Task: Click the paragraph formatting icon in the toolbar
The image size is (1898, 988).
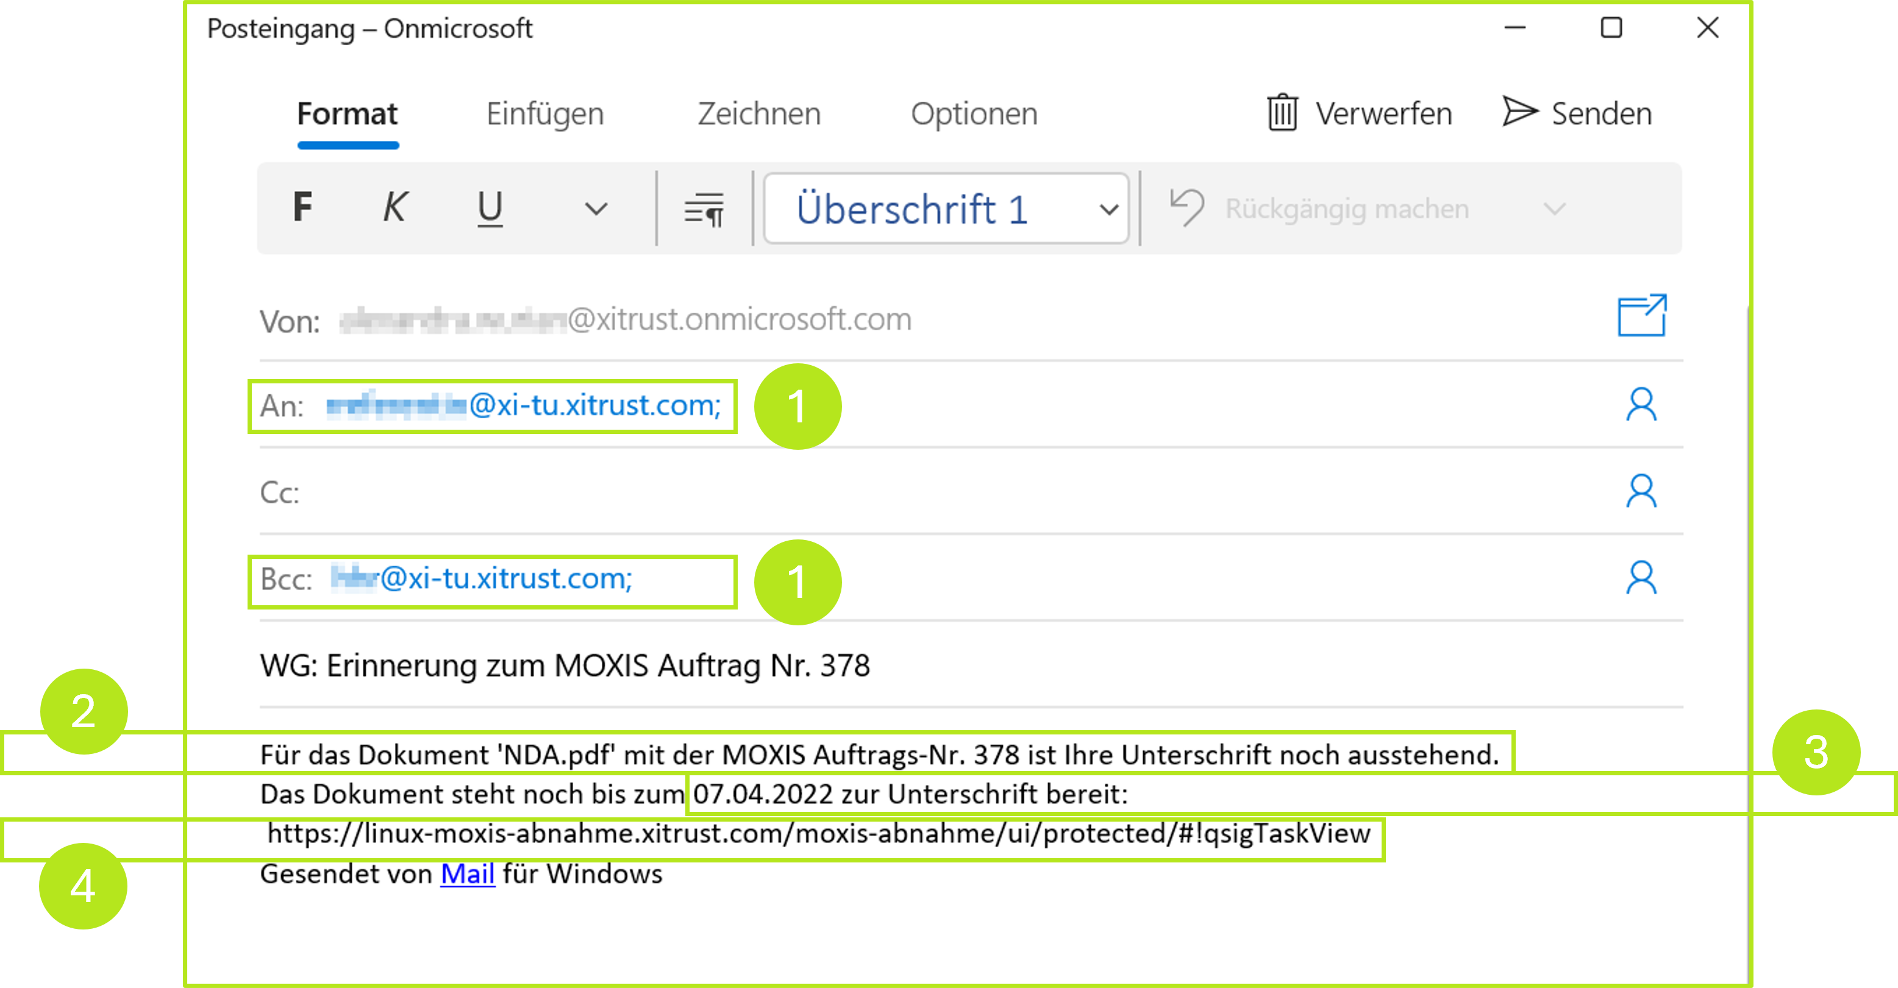Action: coord(702,208)
